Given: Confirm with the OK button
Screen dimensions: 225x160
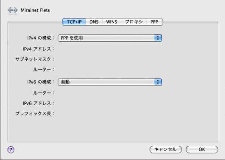Looking at the screenshot, I should [202, 150].
